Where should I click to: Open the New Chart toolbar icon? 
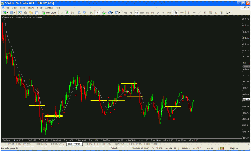5,12
